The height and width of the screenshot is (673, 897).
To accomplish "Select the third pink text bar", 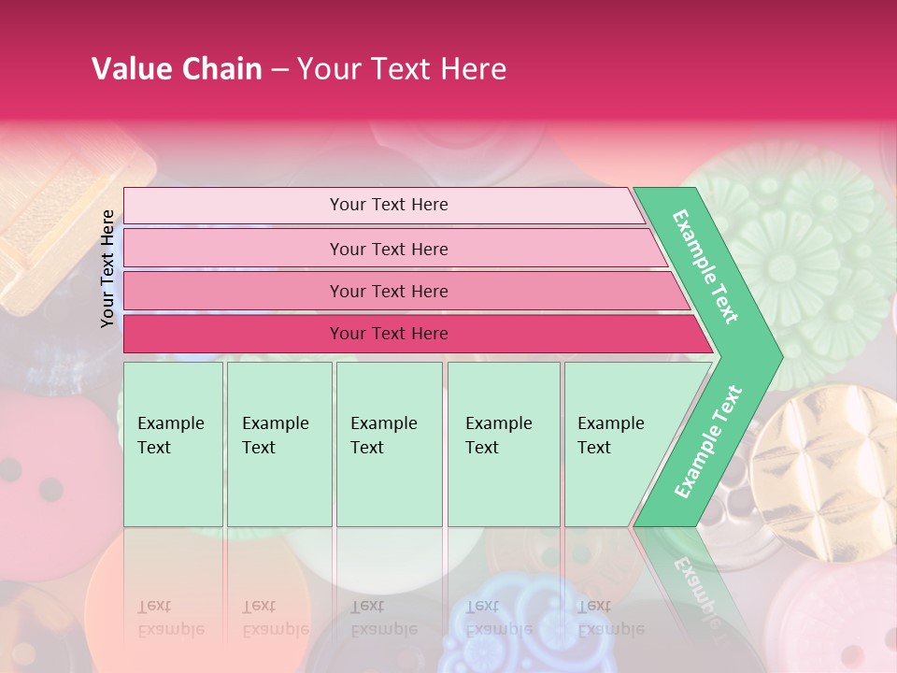I will pos(388,291).
